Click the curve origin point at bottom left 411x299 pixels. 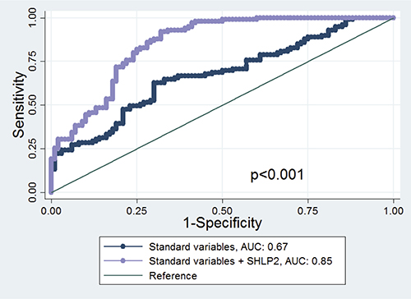coord(51,192)
